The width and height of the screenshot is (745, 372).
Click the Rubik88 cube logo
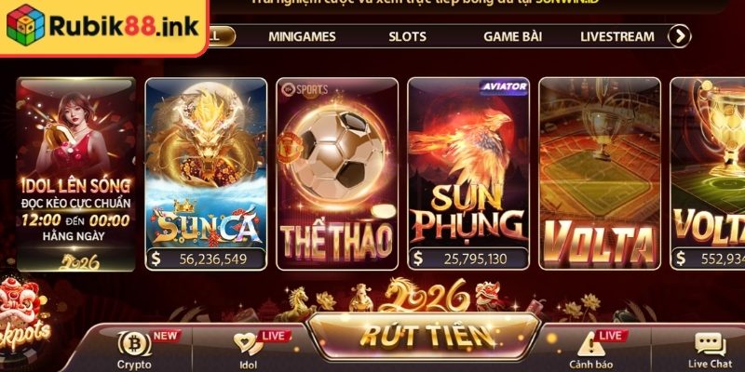25,25
